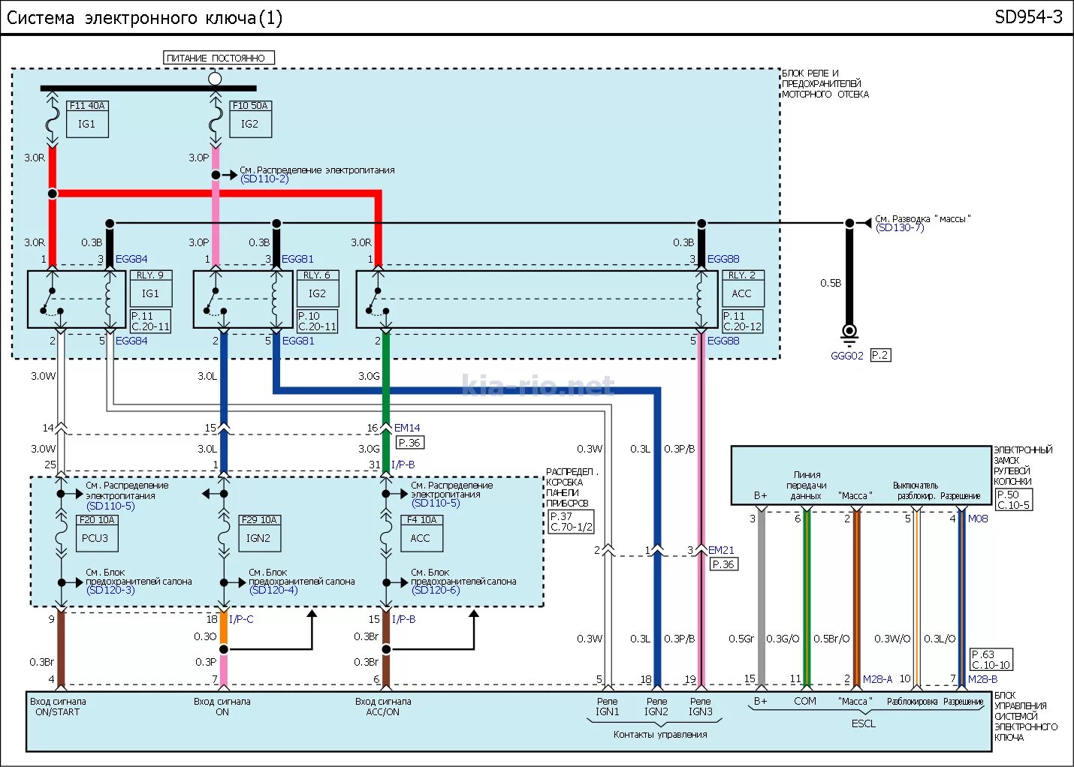The width and height of the screenshot is (1074, 767).
Task: Click the 0.3W/O wire label
Action: [x=892, y=639]
